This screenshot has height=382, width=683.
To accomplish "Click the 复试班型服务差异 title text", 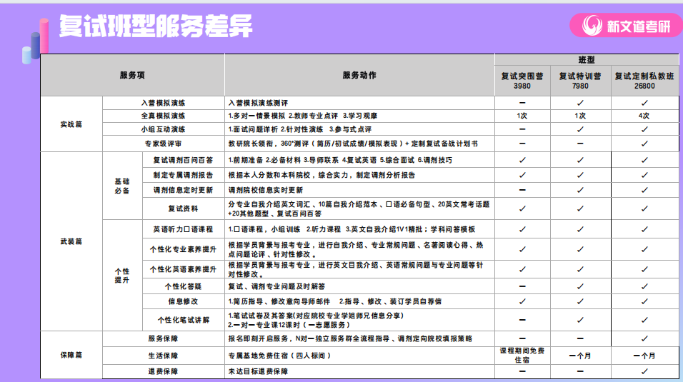I will (x=155, y=26).
